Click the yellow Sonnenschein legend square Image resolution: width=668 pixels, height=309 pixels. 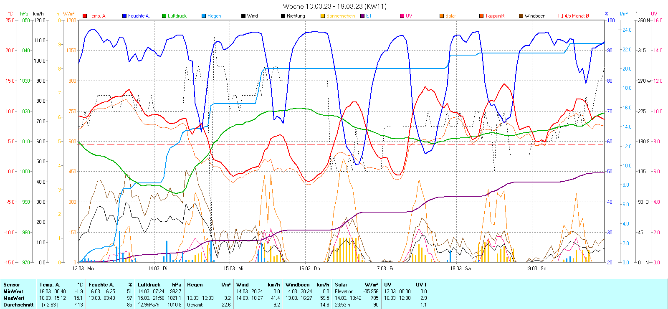pos(323,16)
